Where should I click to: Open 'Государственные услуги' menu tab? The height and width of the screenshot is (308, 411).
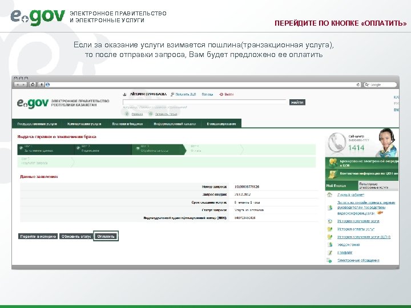pos(37,124)
